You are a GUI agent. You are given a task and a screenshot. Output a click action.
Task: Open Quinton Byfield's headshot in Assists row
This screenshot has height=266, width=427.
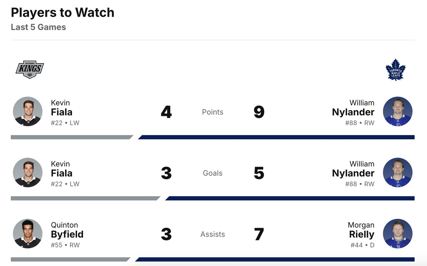pyautogui.click(x=28, y=234)
